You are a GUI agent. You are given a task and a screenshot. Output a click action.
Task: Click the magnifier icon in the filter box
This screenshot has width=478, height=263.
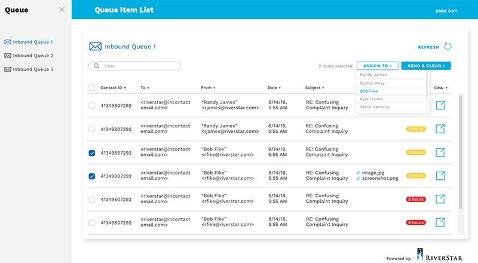coord(96,66)
